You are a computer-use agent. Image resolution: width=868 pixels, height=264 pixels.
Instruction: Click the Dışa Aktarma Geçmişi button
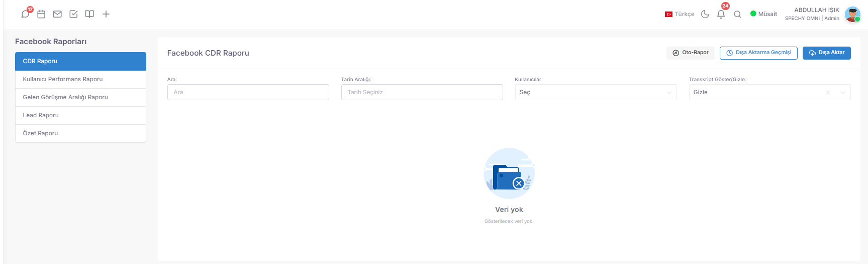[758, 53]
